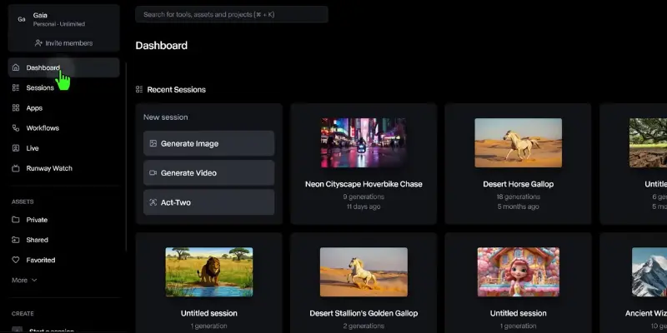Click the sidebar vertical scrollbar

(127, 157)
